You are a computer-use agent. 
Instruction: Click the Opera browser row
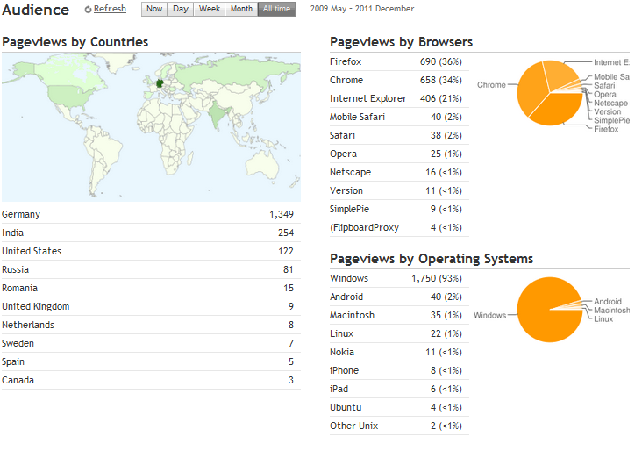399,154
